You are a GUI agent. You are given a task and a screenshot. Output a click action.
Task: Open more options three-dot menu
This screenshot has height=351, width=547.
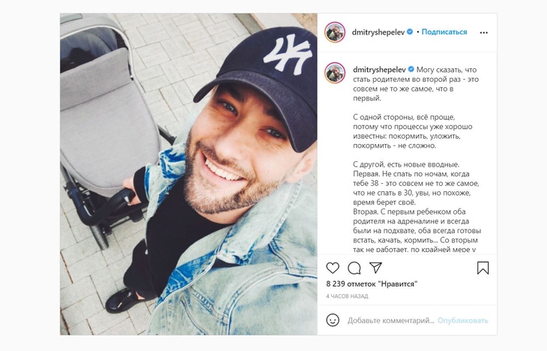click(483, 32)
